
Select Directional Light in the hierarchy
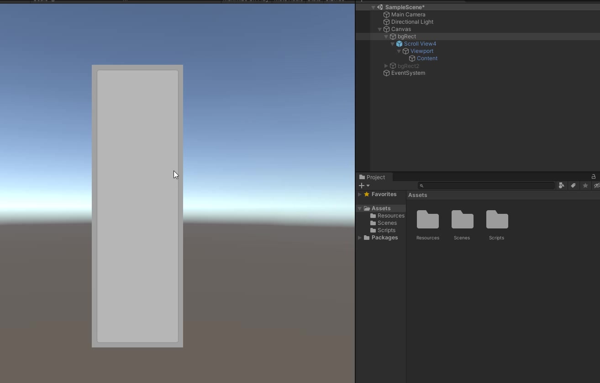(412, 22)
